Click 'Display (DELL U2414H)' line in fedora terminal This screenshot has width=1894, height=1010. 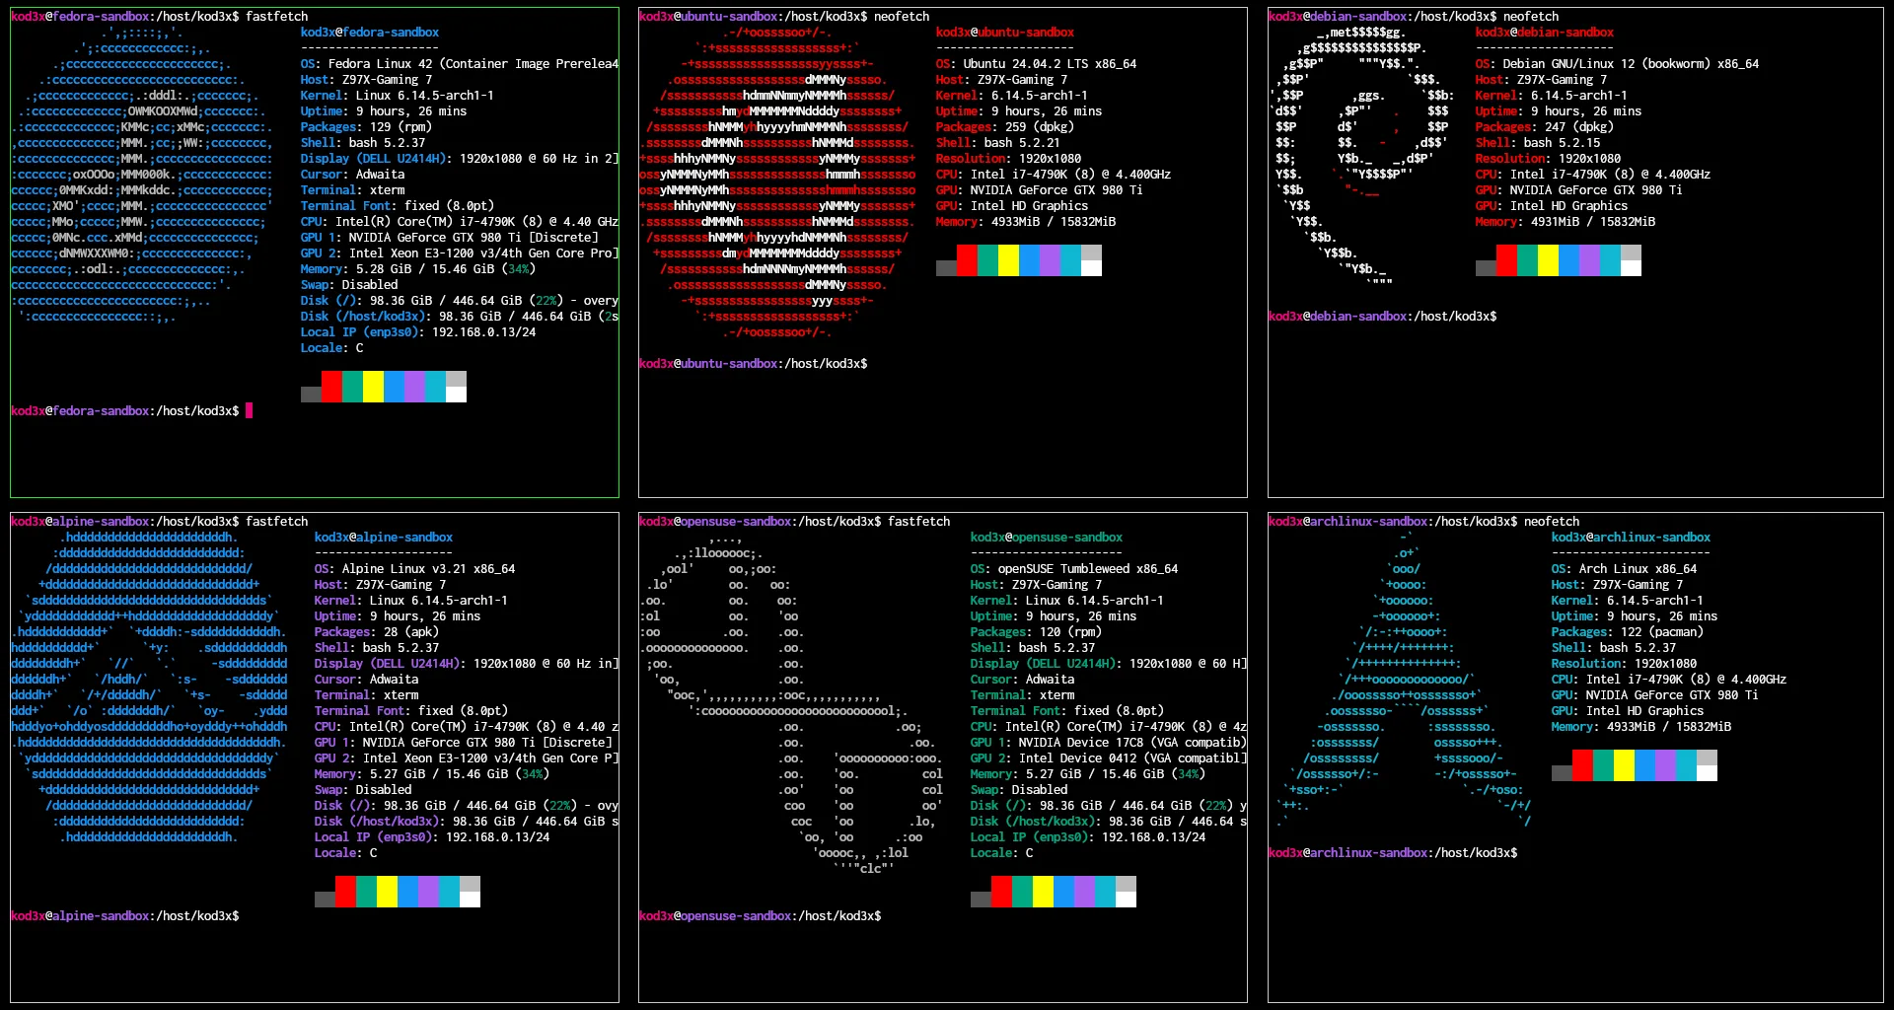[x=460, y=159]
